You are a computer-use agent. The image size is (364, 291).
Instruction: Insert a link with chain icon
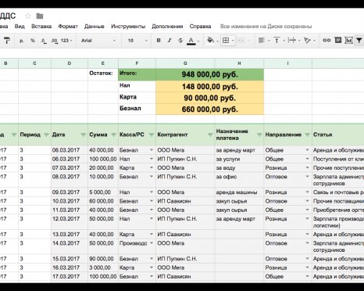327,40
